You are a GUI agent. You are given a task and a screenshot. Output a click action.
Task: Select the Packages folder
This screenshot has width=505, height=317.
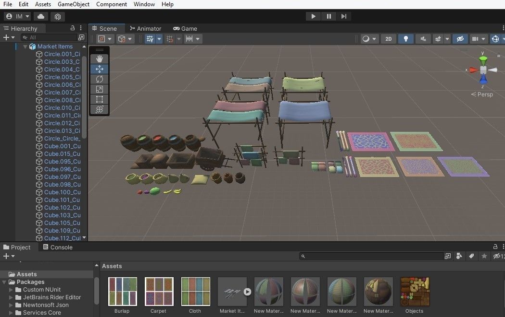point(30,282)
